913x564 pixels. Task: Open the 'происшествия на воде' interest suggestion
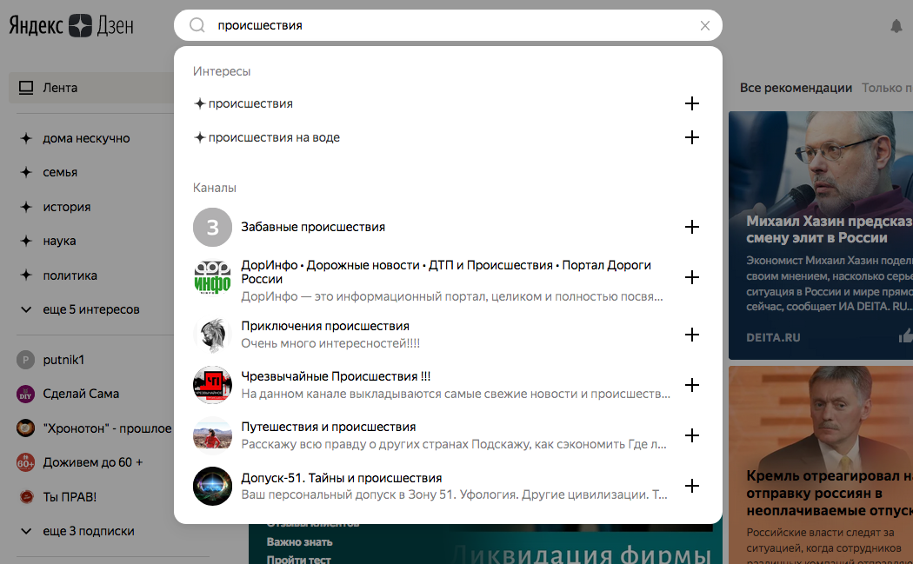click(x=274, y=137)
